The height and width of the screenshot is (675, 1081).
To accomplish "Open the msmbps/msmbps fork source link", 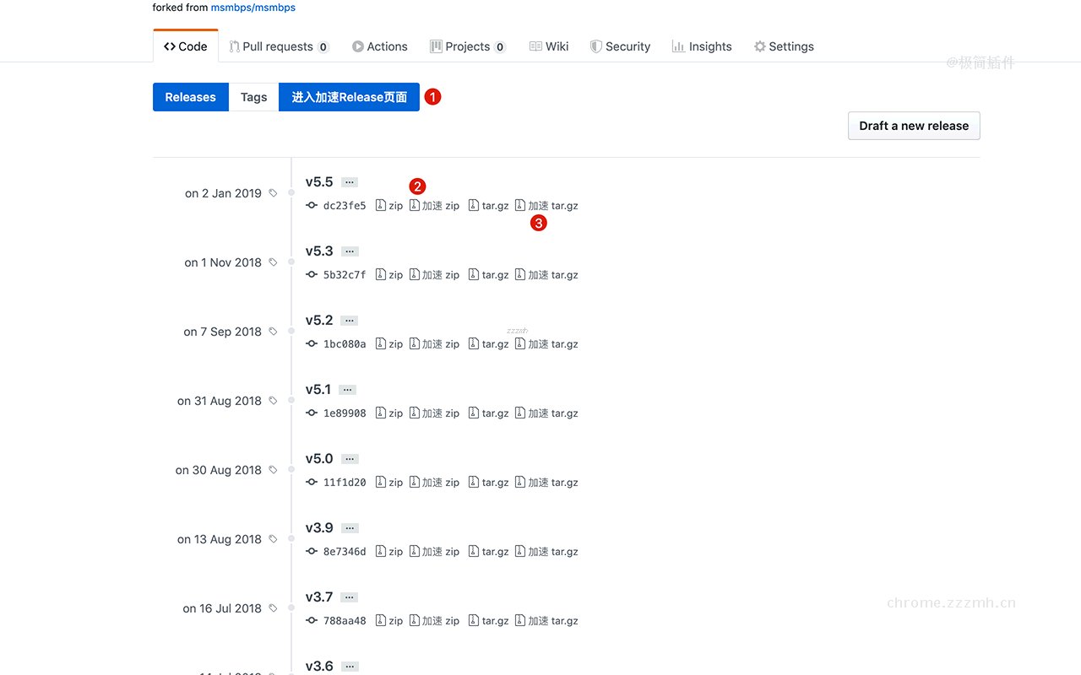I will 253,8.
